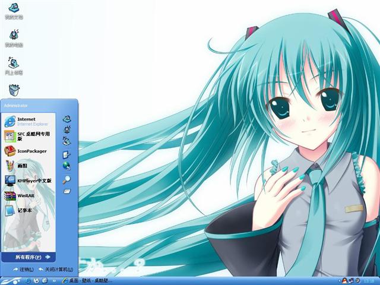The image size is (380, 285).
Task: Open My Documents desktop icon
Action: pos(14,11)
